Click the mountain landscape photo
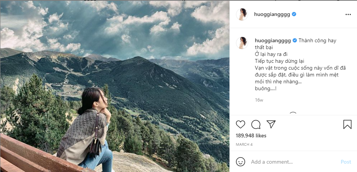This screenshot has height=172, width=357. click(x=115, y=86)
